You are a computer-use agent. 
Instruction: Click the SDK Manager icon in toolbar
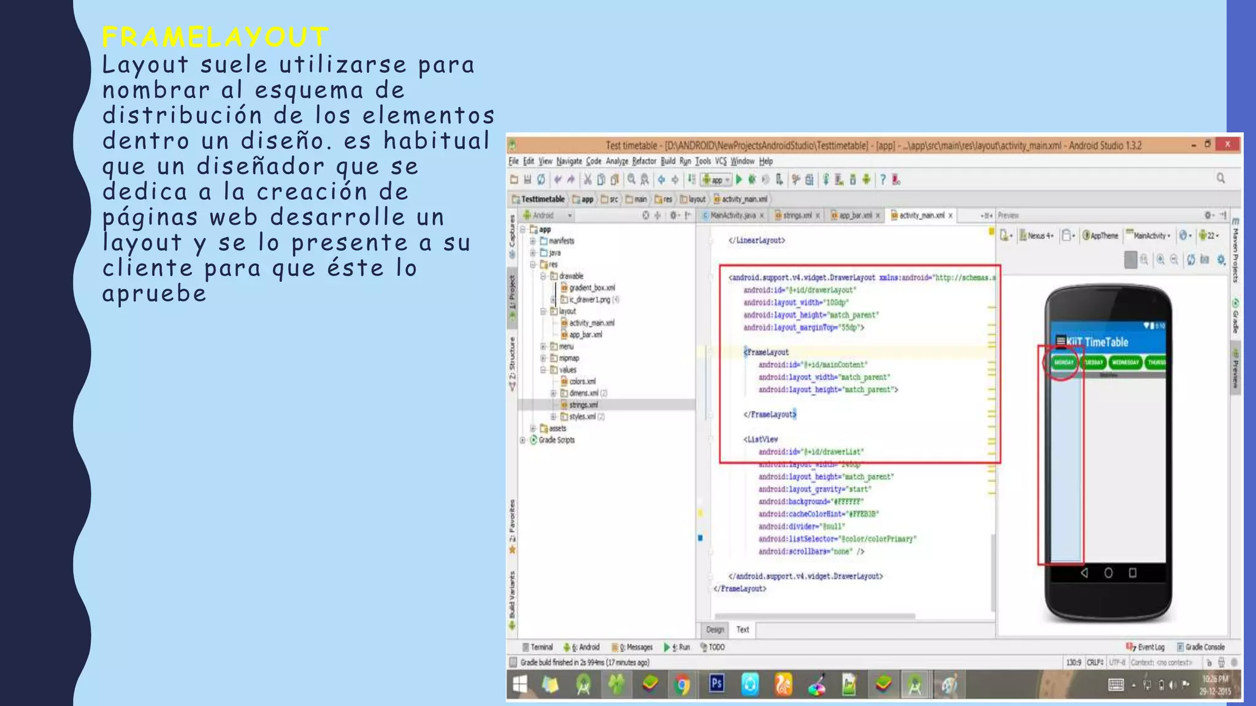pos(852,180)
